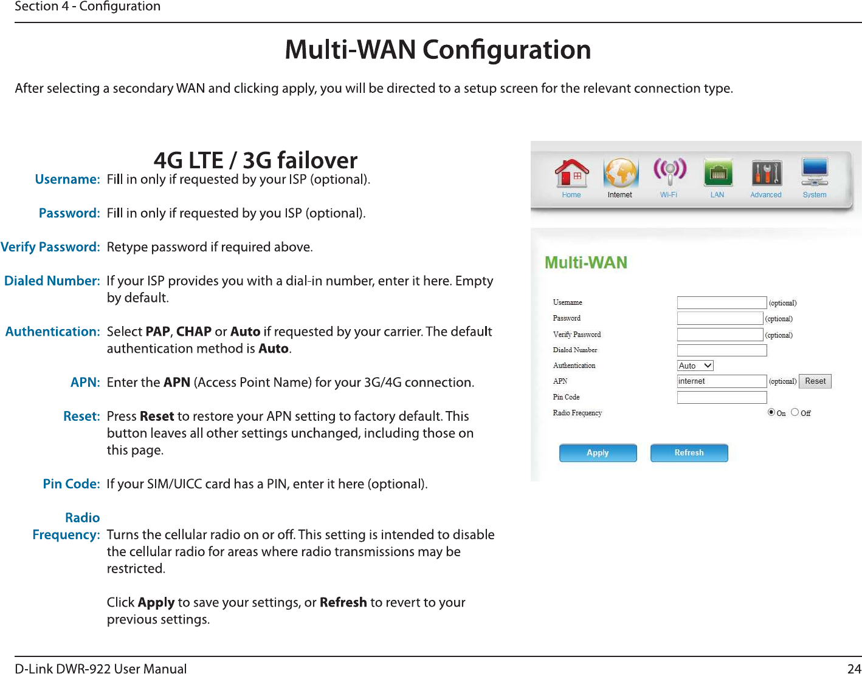This screenshot has height=674, width=862.
Task: Go to the Wi-Fi navigation label
Action: point(669,195)
